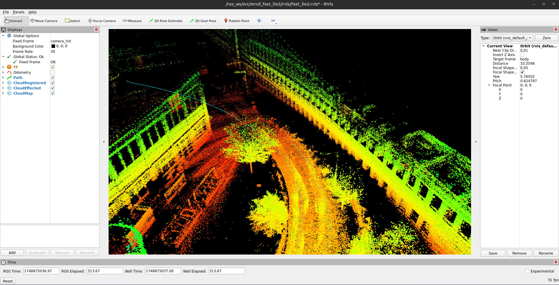Click the Fixed Frame value camera_init

point(61,41)
